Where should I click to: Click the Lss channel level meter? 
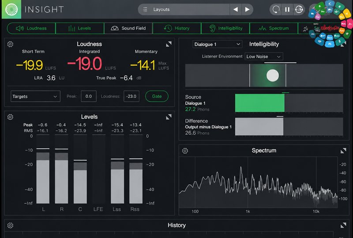(x=117, y=169)
